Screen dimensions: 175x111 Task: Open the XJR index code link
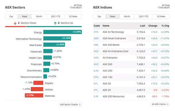pos(96,97)
